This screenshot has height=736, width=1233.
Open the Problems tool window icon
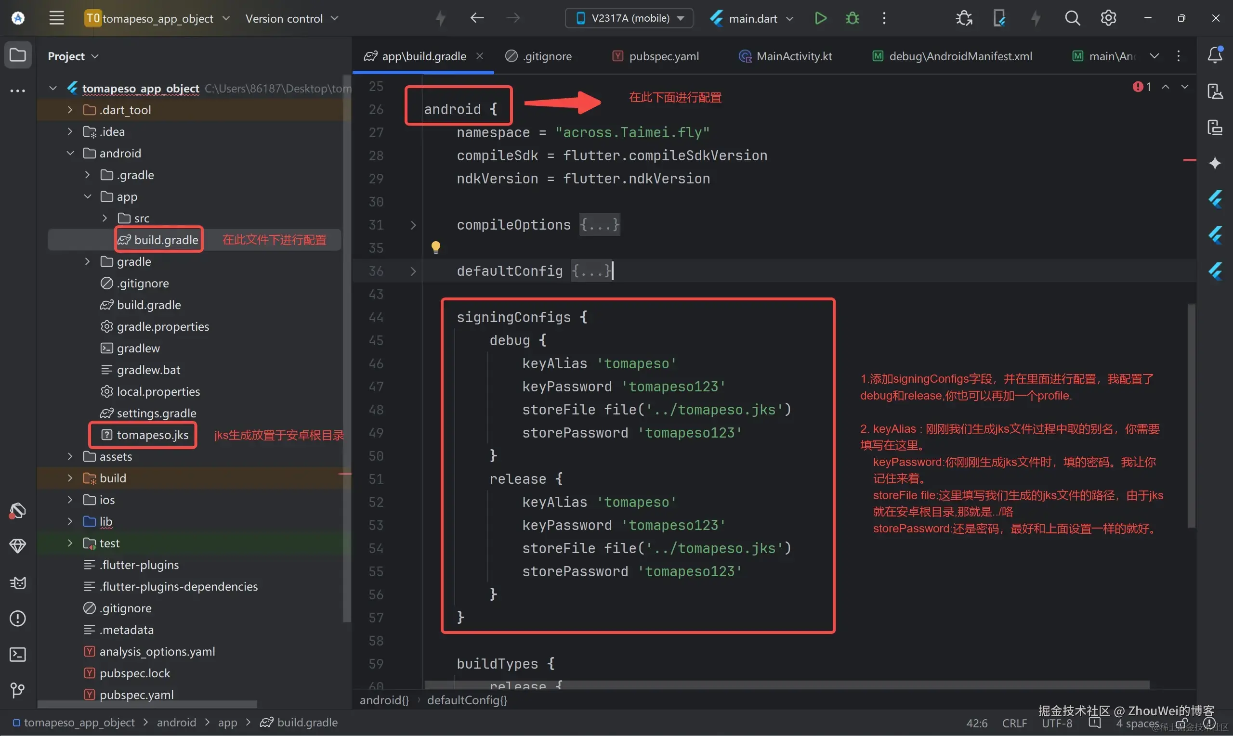[18, 619]
